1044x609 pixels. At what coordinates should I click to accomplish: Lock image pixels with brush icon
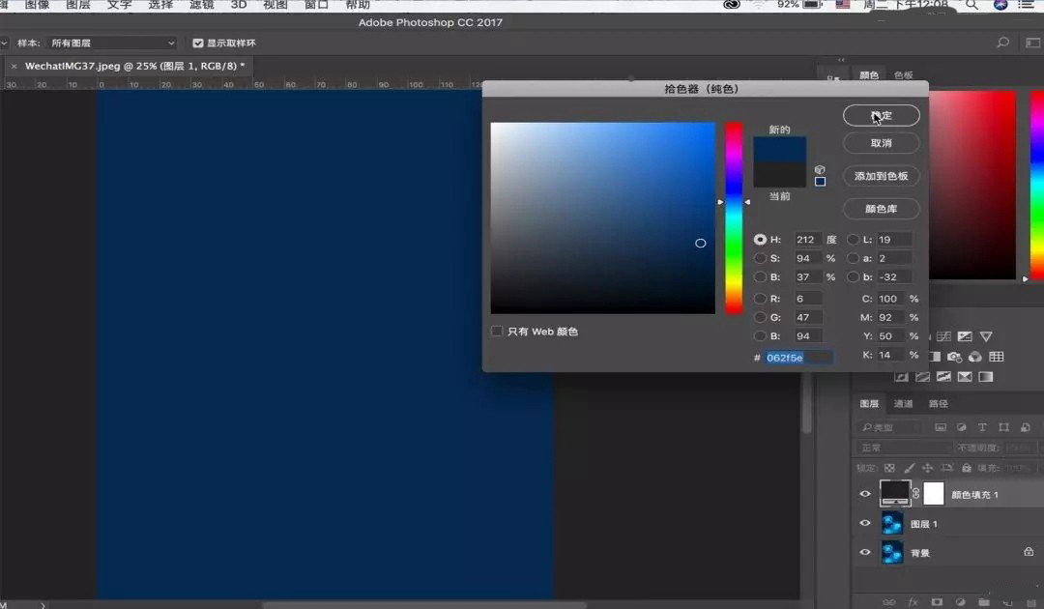point(909,468)
